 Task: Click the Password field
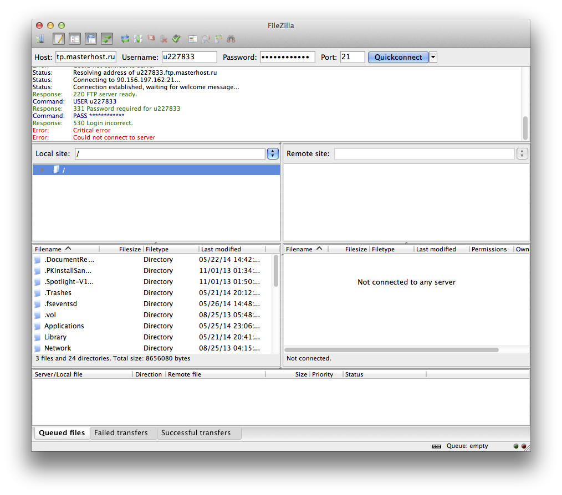(288, 57)
